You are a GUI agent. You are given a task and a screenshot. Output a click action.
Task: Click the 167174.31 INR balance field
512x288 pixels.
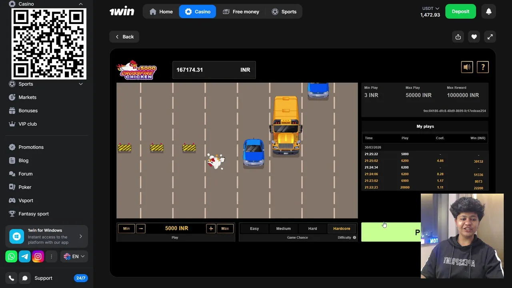tap(214, 70)
